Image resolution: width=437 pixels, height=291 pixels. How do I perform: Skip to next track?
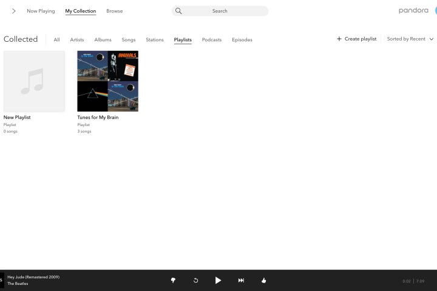(241, 280)
